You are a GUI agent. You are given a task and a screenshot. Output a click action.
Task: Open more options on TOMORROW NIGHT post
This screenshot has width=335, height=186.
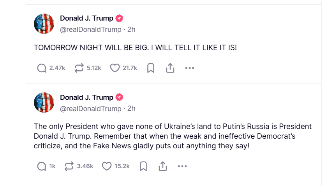(189, 68)
